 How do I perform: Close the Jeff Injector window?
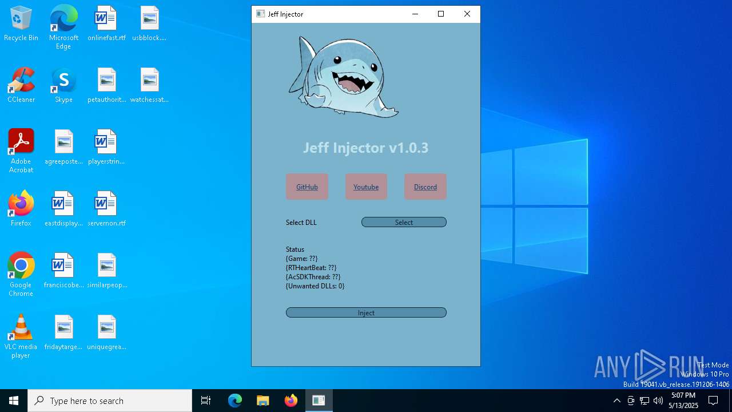(x=467, y=14)
